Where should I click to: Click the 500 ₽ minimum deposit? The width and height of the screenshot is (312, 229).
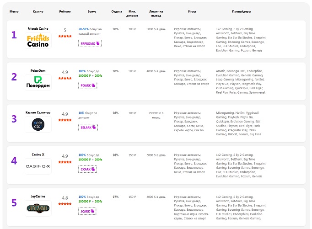(x=132, y=71)
